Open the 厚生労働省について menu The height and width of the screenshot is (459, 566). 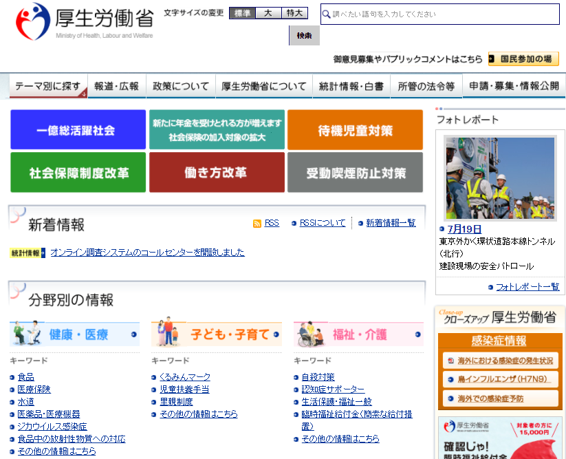point(264,86)
